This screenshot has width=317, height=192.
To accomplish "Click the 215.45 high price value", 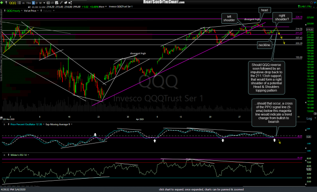I will (59, 6).
